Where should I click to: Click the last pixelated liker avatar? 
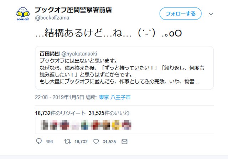pos(126,125)
